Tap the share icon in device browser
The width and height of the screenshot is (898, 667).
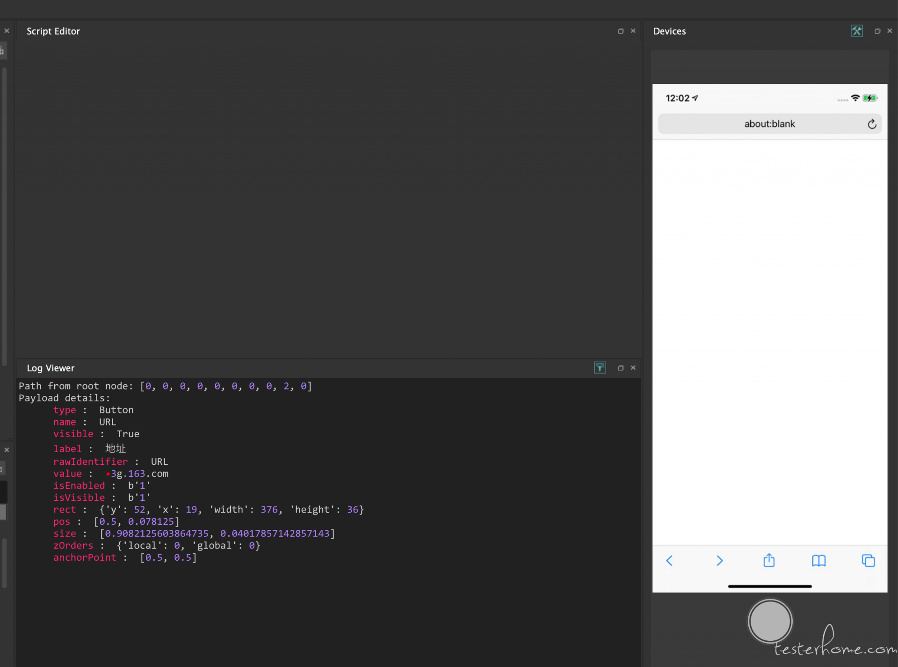(769, 560)
